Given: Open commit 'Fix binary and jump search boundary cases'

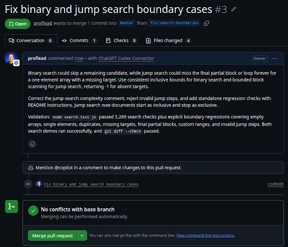Looking at the screenshot, I should [91, 184].
